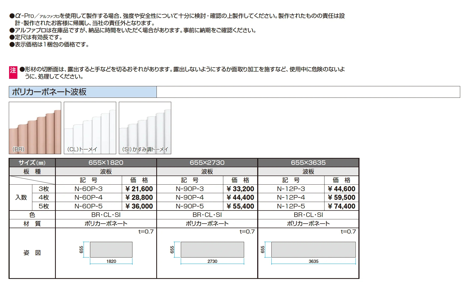The height and width of the screenshot is (288, 469).
Task: Click the price ¥59,500
Action: coord(342,197)
